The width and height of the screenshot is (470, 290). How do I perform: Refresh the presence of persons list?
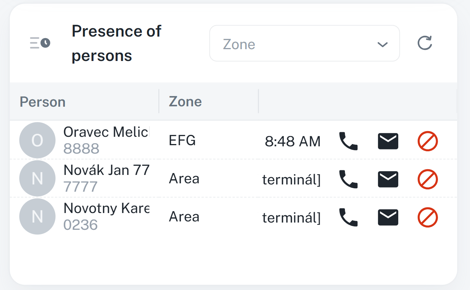point(425,43)
